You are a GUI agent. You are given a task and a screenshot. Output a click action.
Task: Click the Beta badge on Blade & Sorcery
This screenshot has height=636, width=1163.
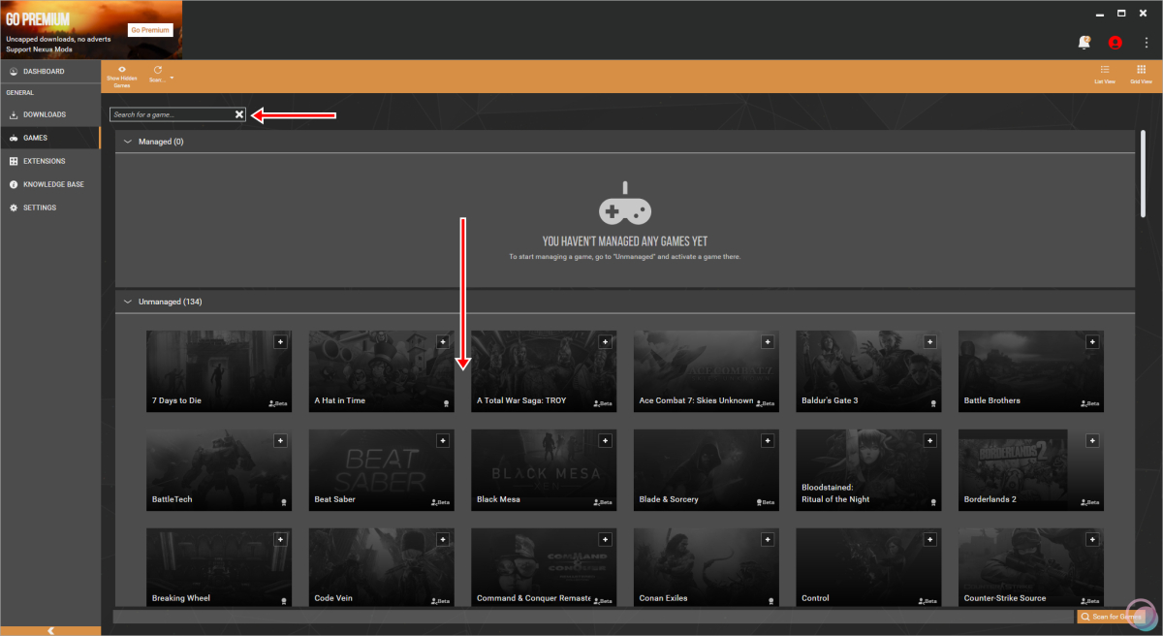pyautogui.click(x=765, y=502)
